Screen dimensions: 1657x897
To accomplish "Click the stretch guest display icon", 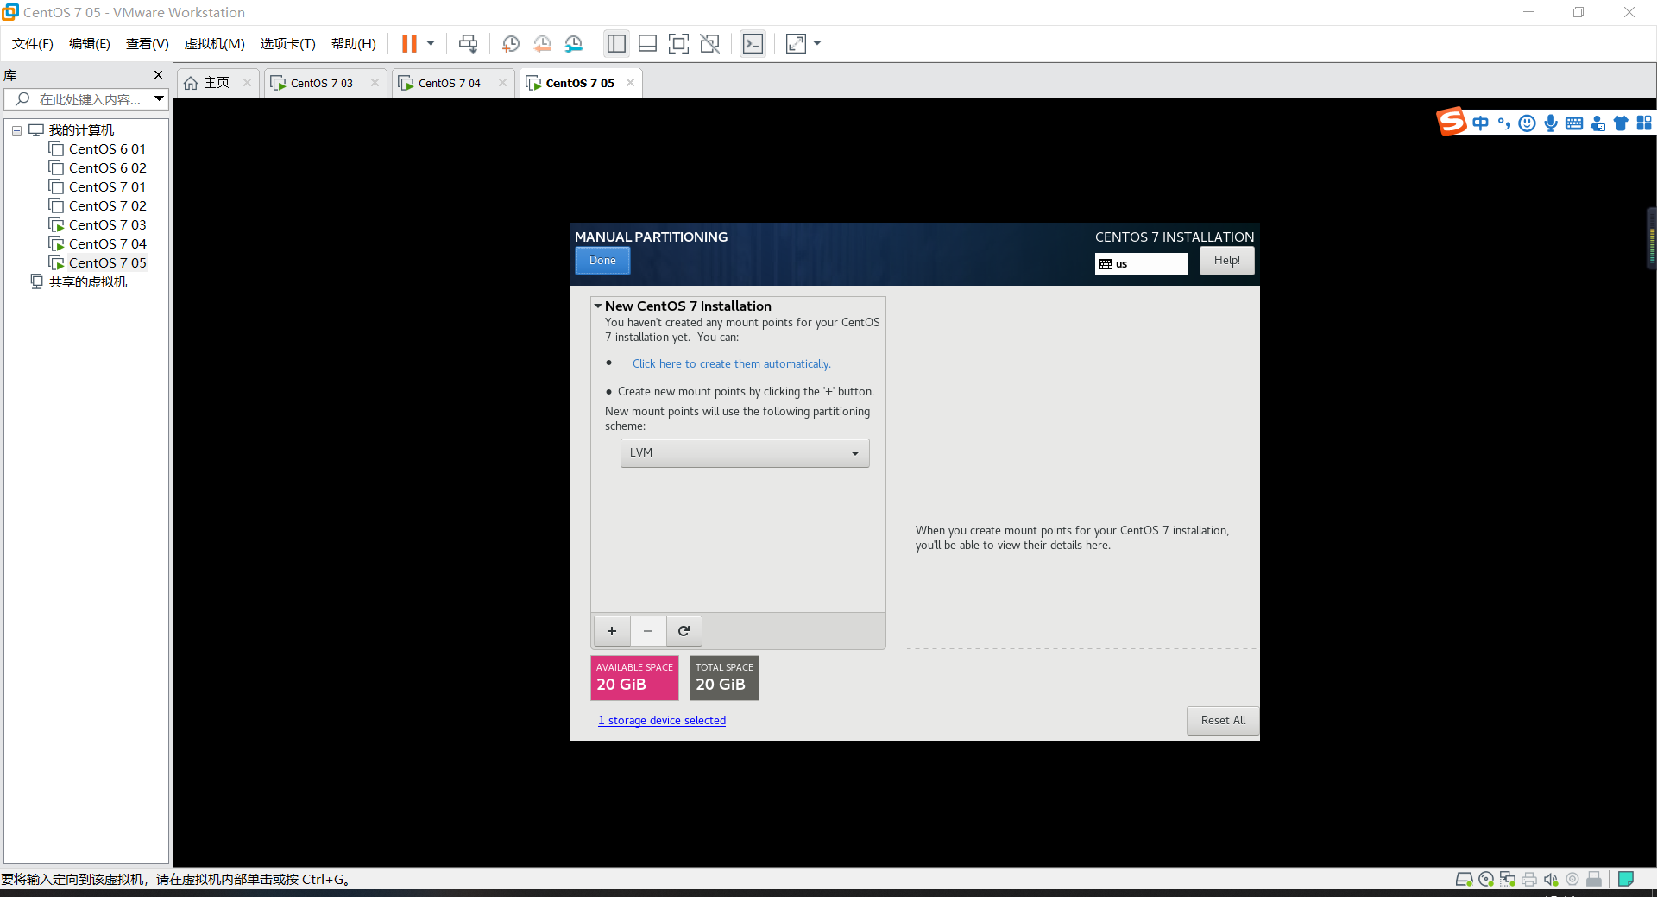I will coord(796,44).
